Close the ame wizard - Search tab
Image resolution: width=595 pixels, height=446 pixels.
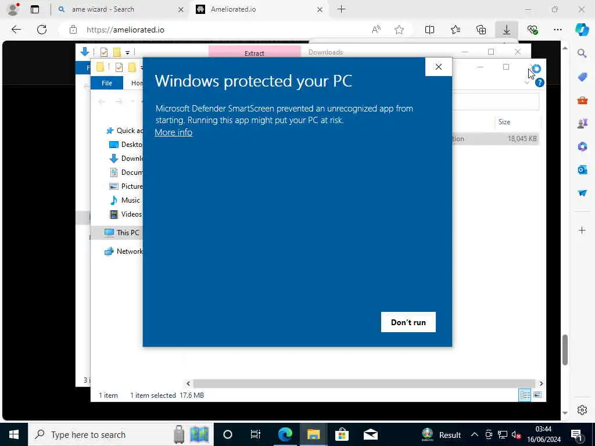click(181, 9)
